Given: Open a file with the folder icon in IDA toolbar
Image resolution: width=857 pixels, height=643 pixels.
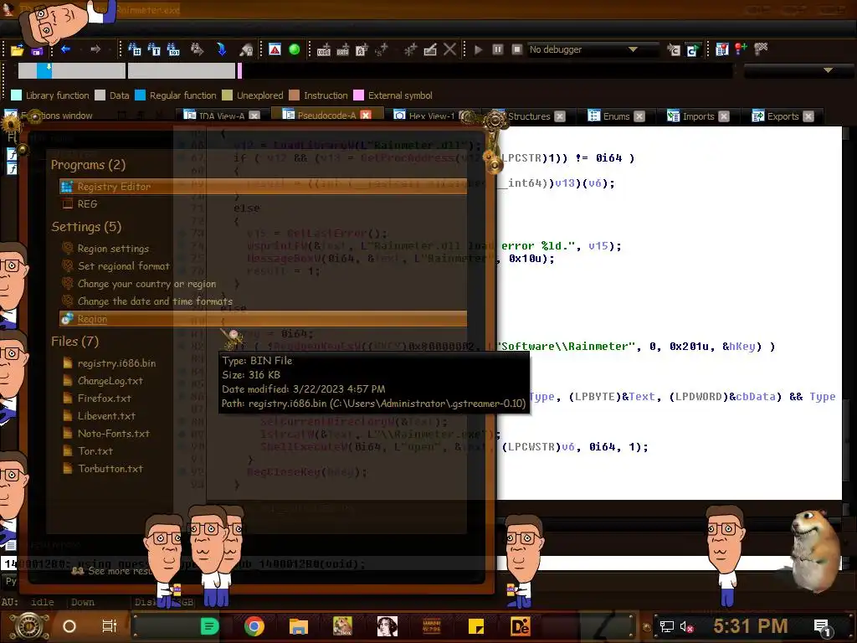Looking at the screenshot, I should [x=17, y=49].
